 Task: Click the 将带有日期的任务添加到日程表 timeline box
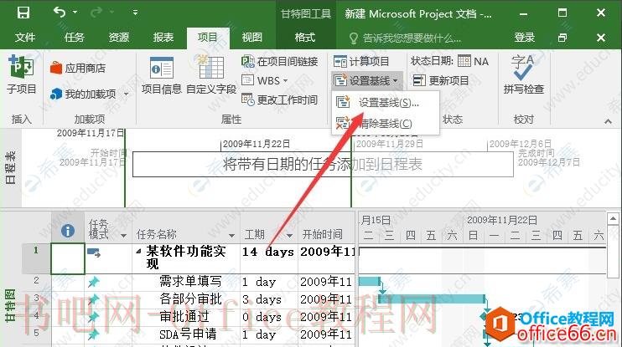tap(323, 164)
